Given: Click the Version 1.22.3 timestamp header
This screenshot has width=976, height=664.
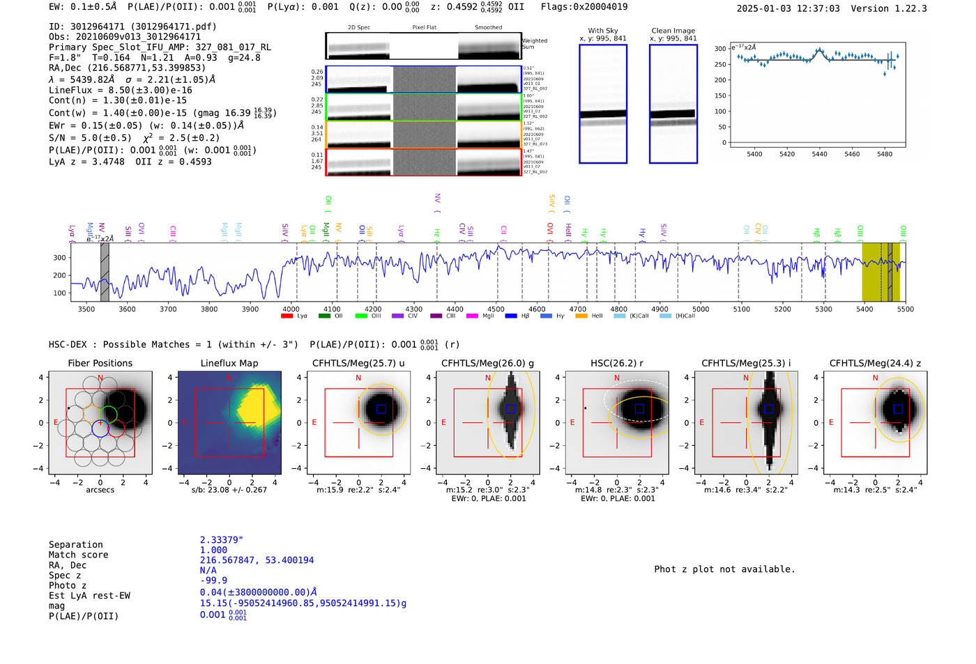Looking at the screenshot, I should tap(832, 8).
